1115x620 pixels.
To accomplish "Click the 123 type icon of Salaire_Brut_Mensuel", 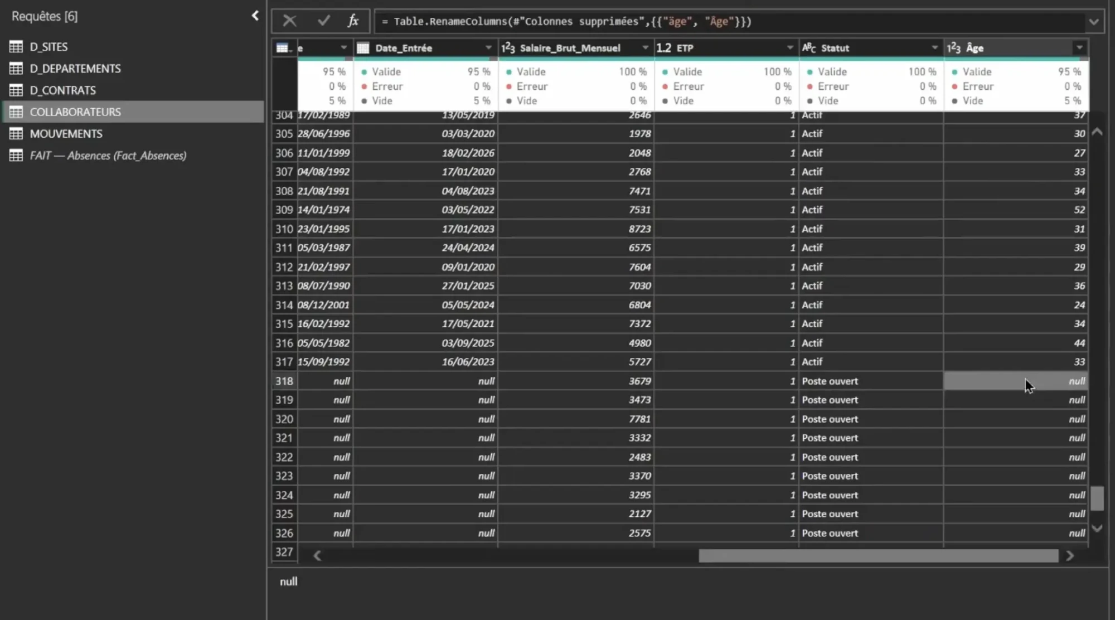I will point(508,48).
